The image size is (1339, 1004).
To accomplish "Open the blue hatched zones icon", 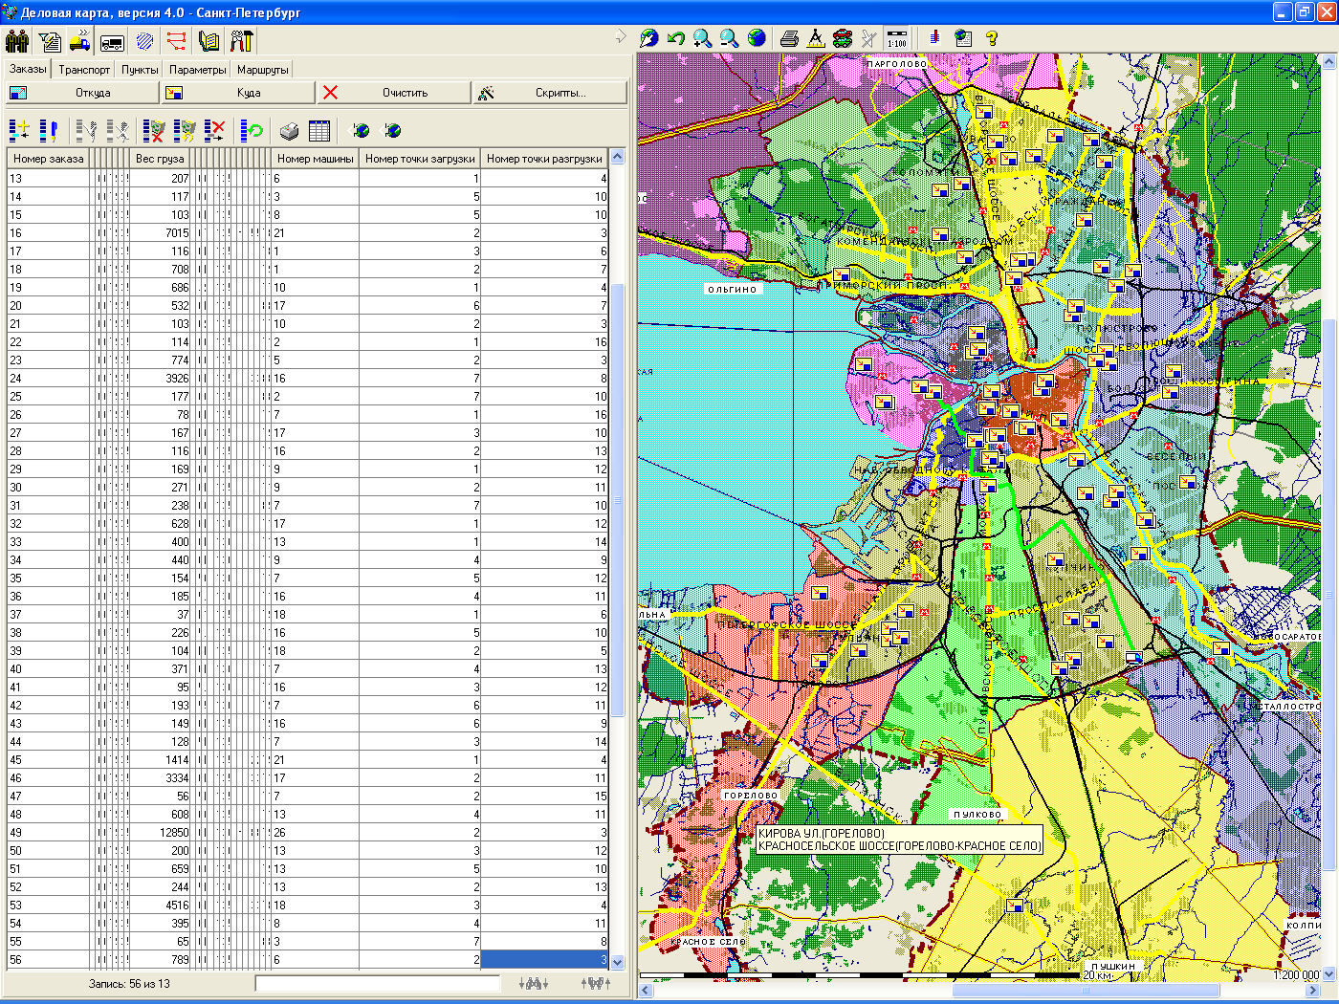I will pyautogui.click(x=144, y=41).
